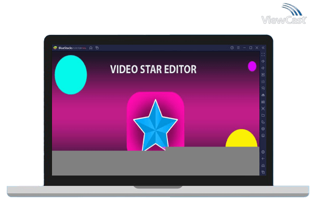Screen dimensions: 313x215
Task: Click the VIDEO STAR EDITOR title text
Action: point(153,70)
